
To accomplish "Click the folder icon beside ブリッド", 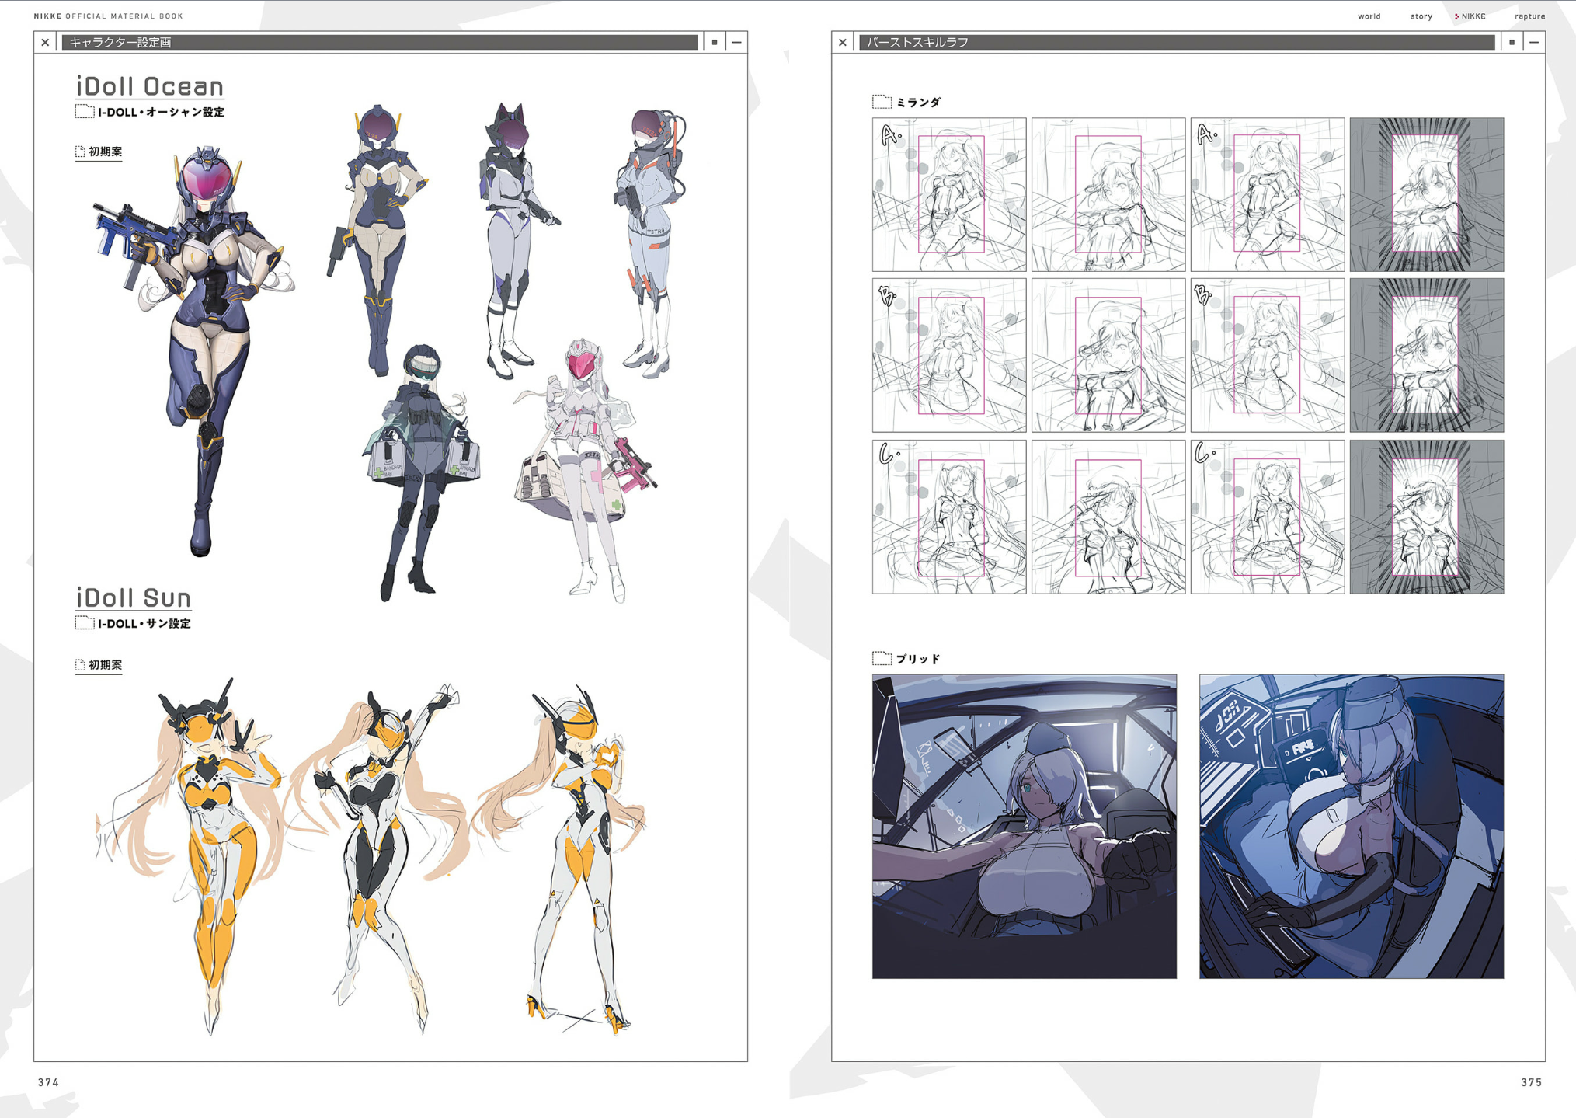I will (881, 659).
